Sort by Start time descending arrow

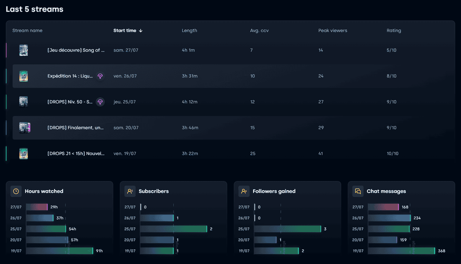click(x=141, y=31)
